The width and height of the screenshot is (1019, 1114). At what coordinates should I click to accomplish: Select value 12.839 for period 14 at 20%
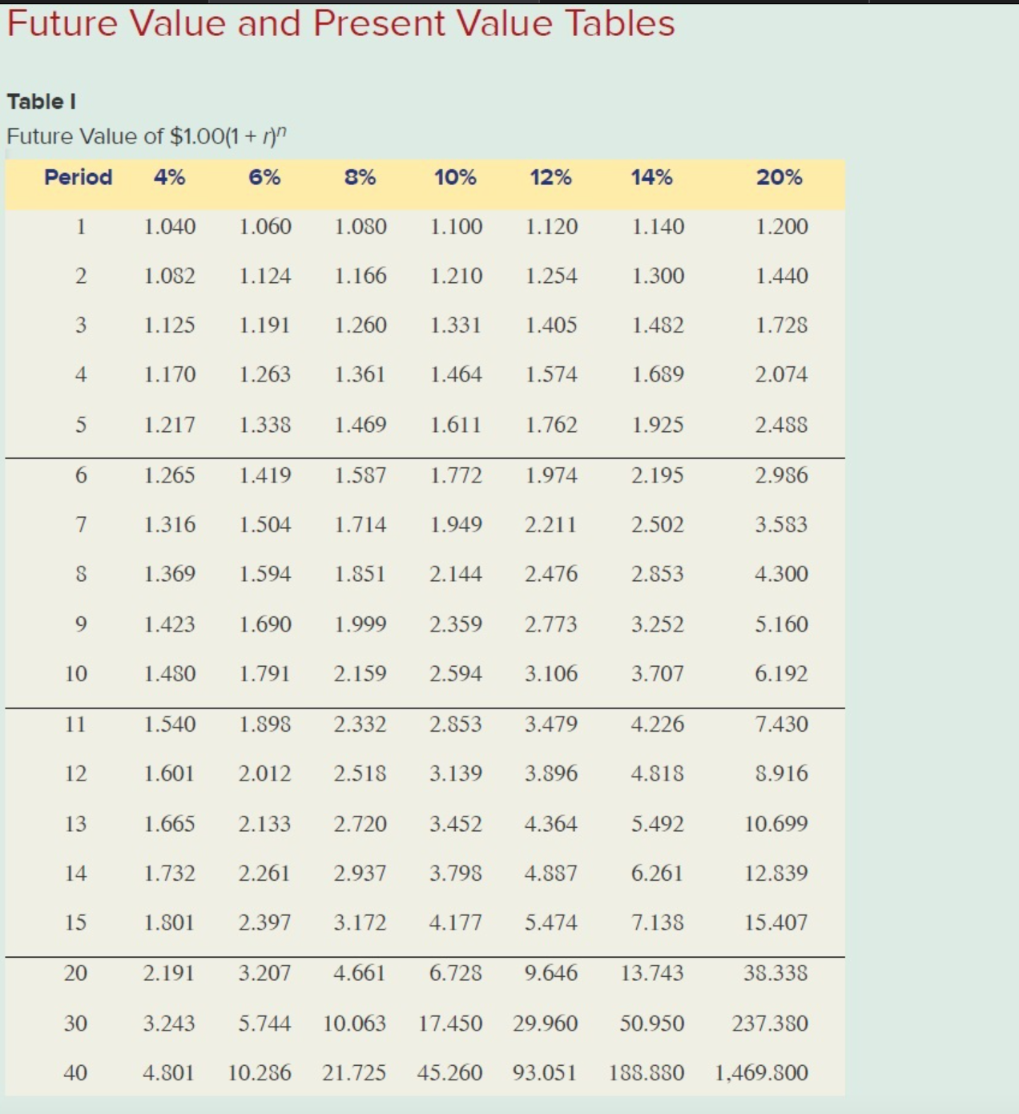[x=775, y=873]
